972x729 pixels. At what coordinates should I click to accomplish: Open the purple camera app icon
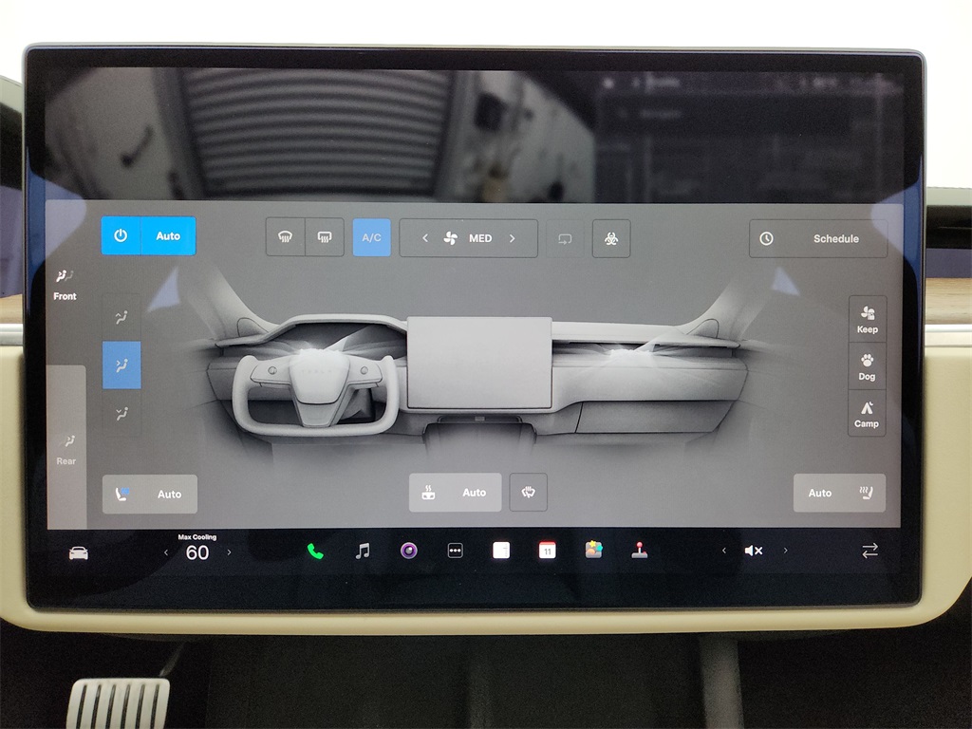(x=408, y=551)
